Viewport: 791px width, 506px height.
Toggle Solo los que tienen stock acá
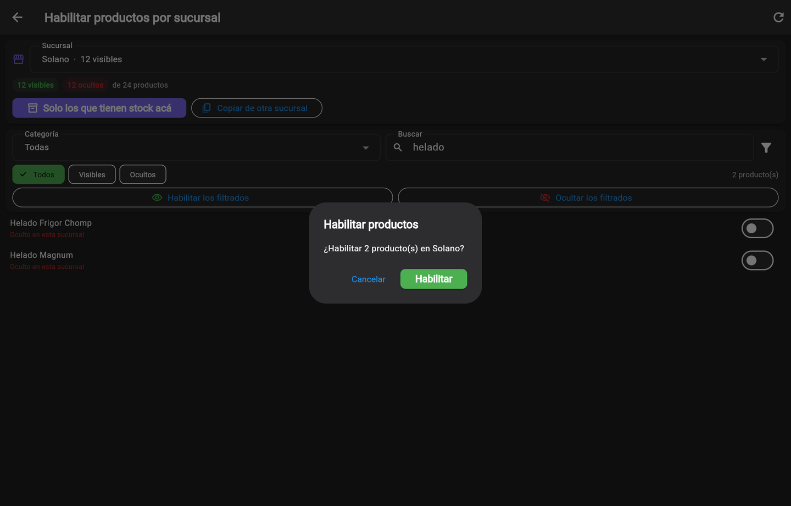(99, 108)
